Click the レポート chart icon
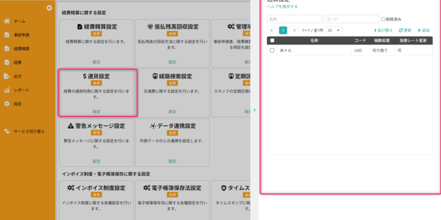Image resolution: width=441 pixels, height=220 pixels. click(x=7, y=90)
